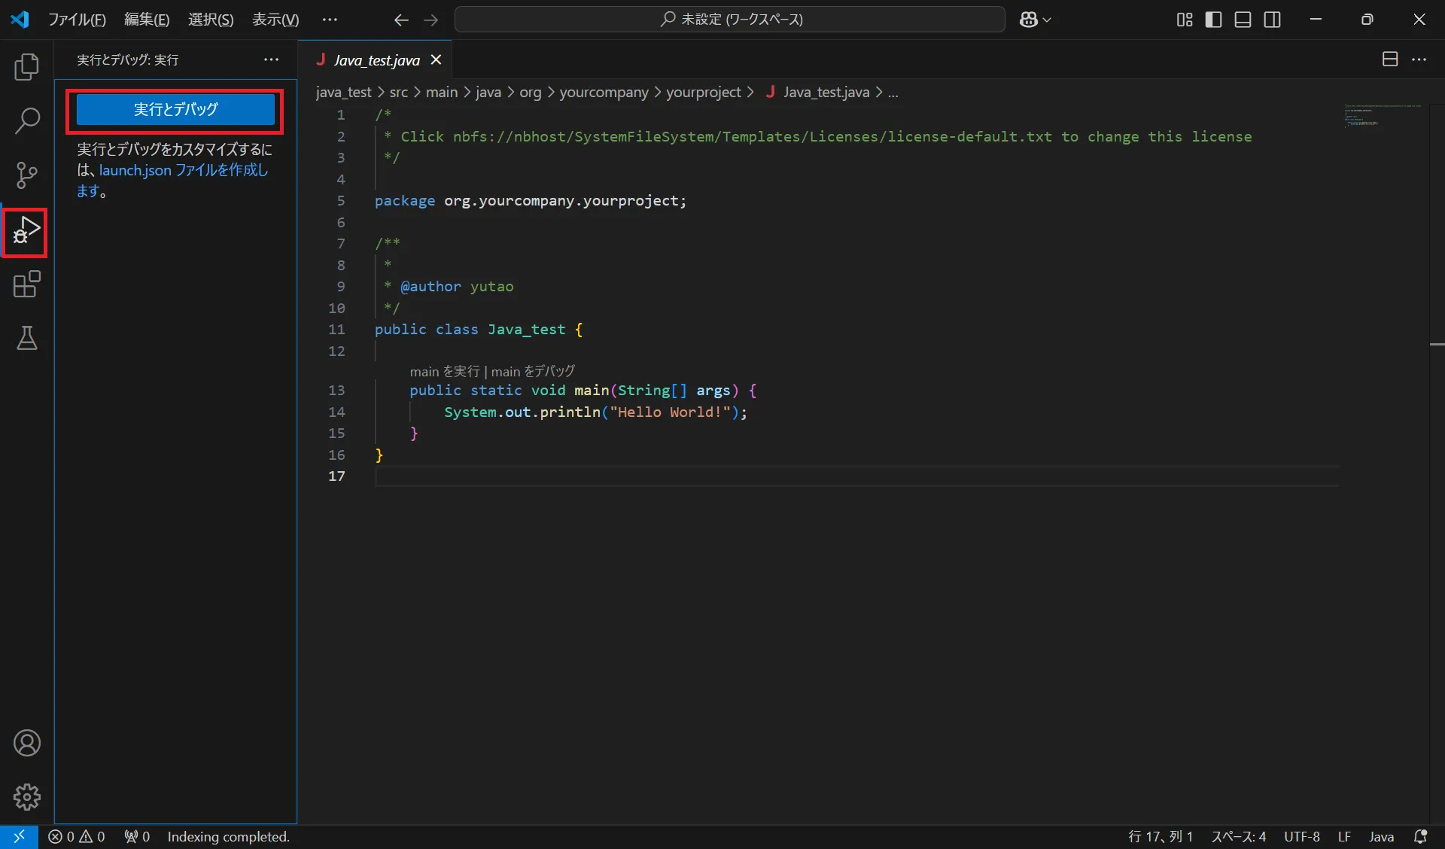
Task: Change encoding via UTF-8 status item
Action: click(x=1302, y=836)
